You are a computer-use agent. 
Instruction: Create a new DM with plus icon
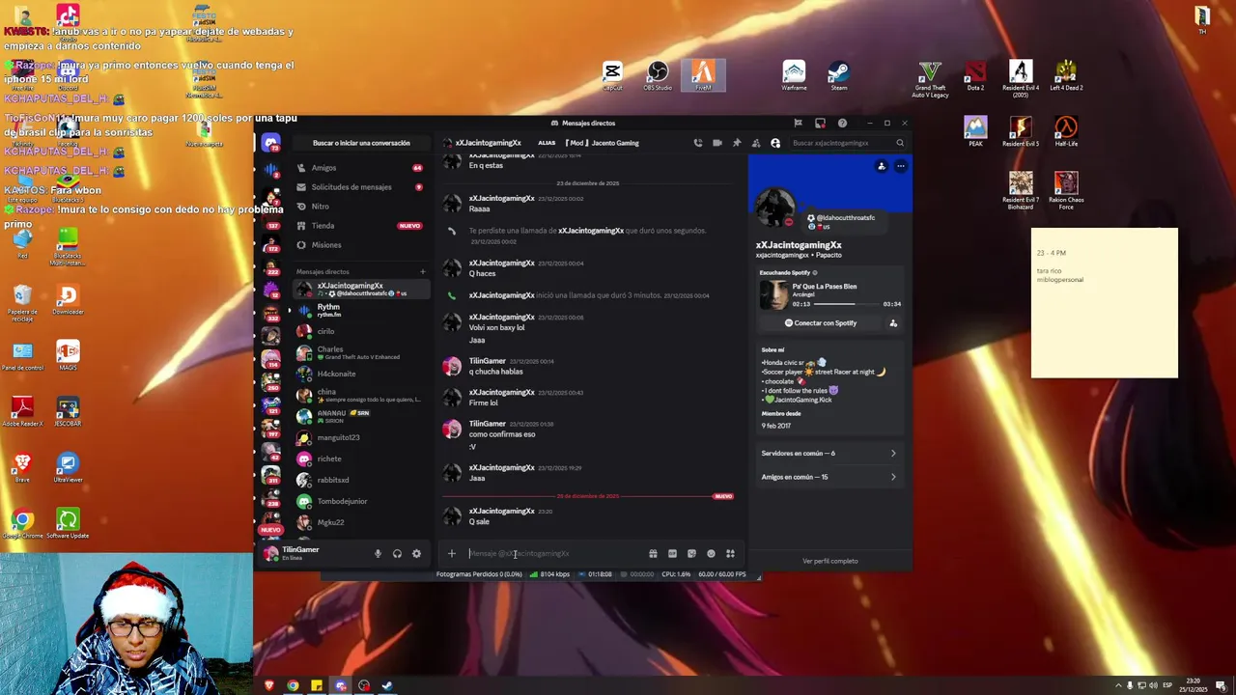(x=422, y=272)
